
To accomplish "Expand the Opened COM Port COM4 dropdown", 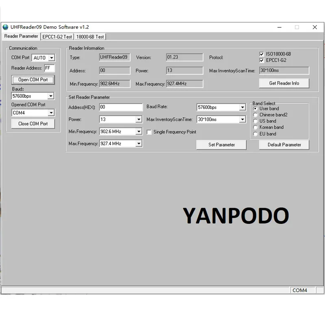I will point(51,113).
